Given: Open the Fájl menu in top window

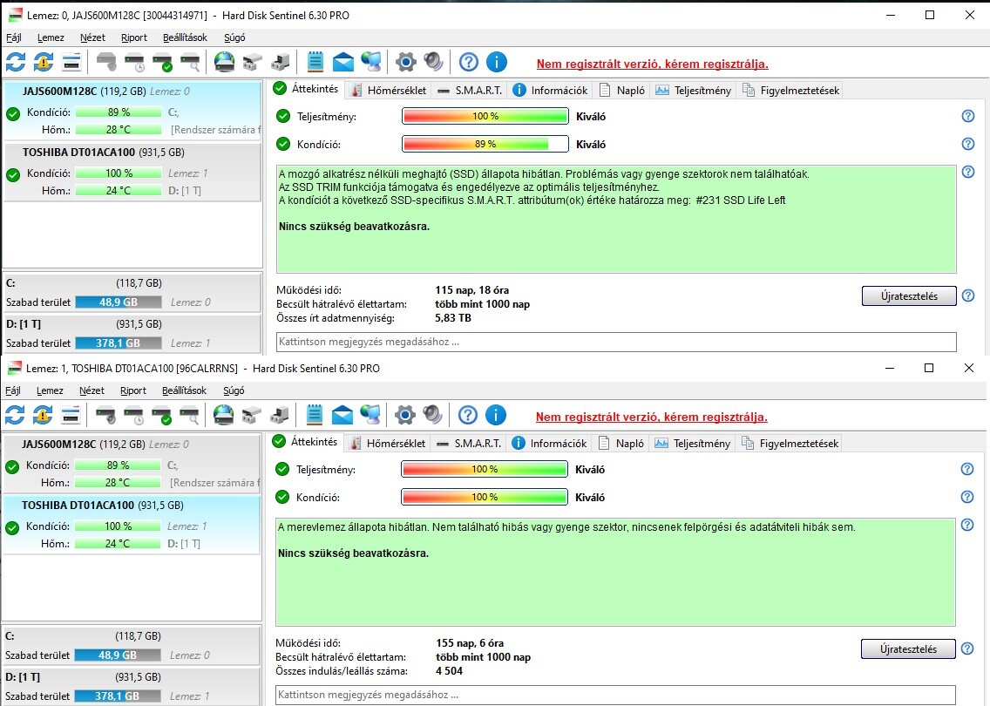Looking at the screenshot, I should 13,37.
